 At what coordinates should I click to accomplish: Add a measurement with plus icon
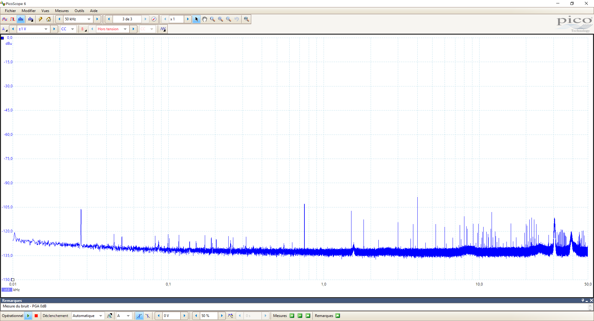click(x=292, y=316)
